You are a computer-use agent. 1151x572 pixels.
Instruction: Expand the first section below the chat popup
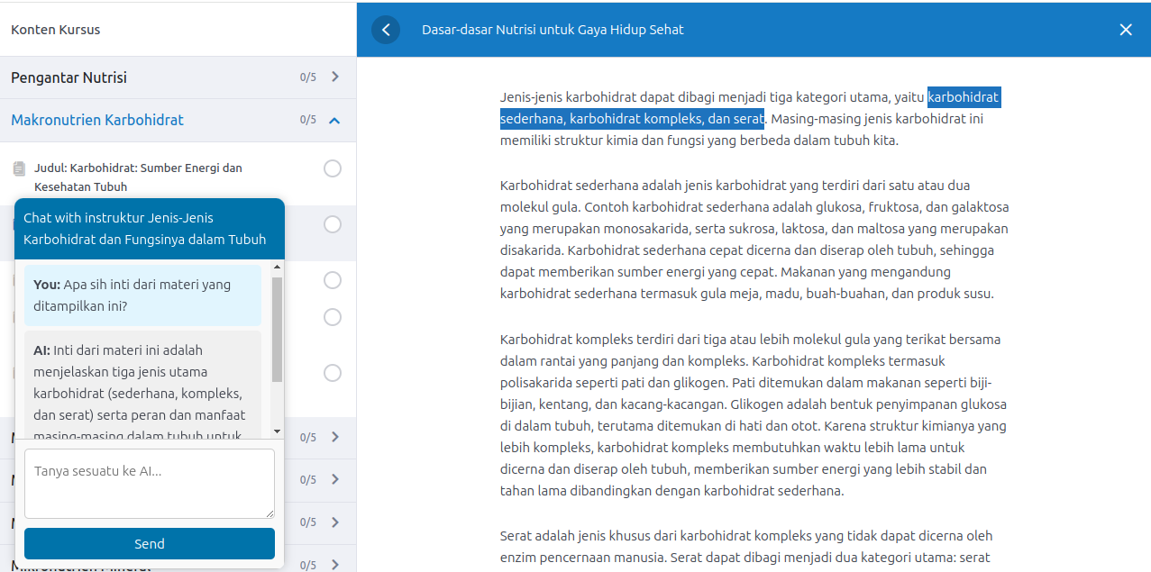coord(335,437)
